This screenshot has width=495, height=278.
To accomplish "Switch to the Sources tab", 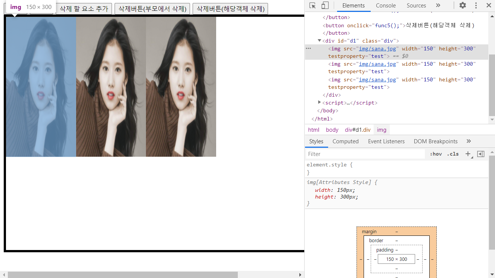I will pyautogui.click(x=416, y=5).
